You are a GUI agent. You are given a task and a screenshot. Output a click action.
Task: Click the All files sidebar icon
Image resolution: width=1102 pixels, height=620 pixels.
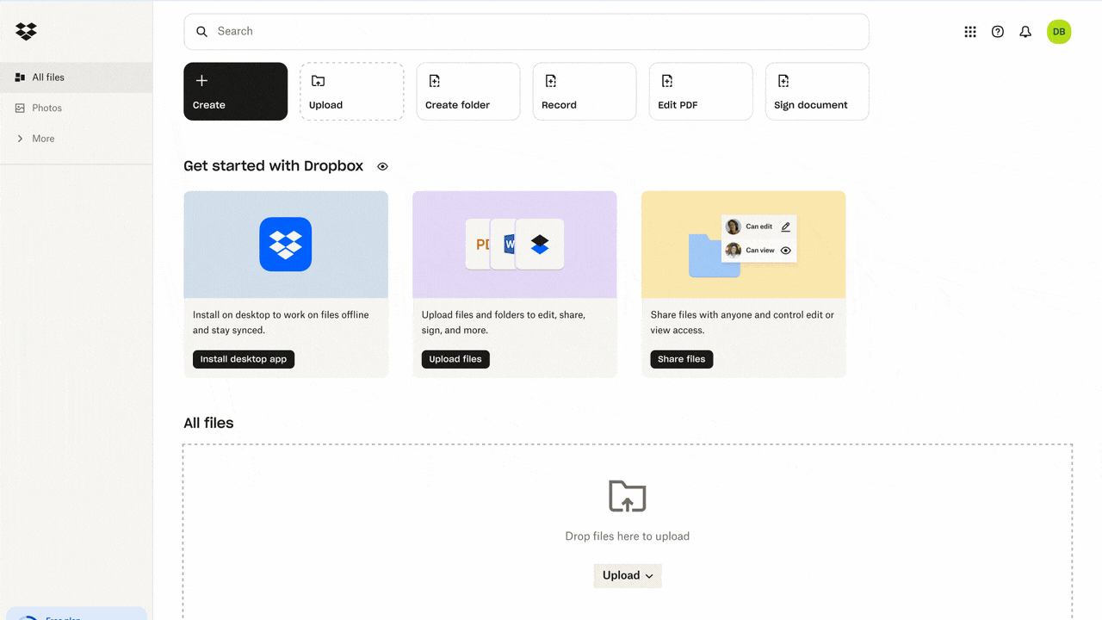tap(20, 77)
